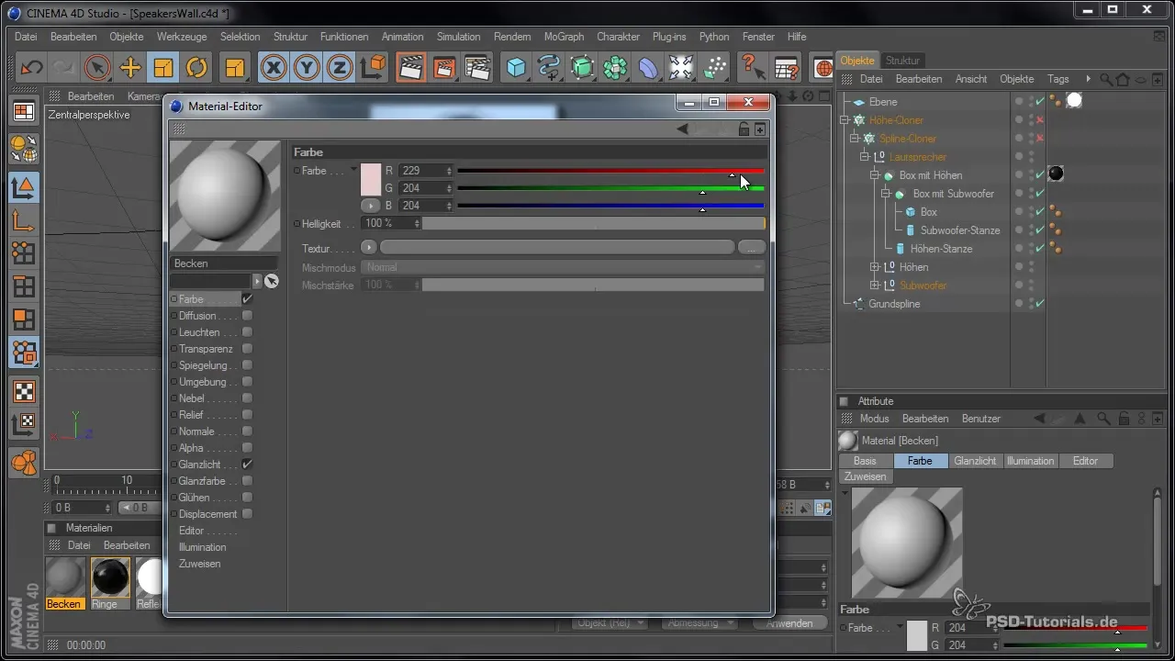Click the Helligkeit brightness slider
The height and width of the screenshot is (661, 1175).
click(593, 223)
